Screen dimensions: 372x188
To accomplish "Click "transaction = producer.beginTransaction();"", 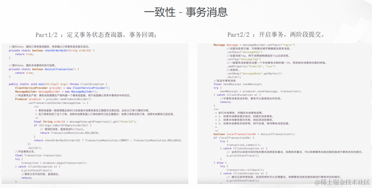I will pyautogui.click(x=54, y=163).
